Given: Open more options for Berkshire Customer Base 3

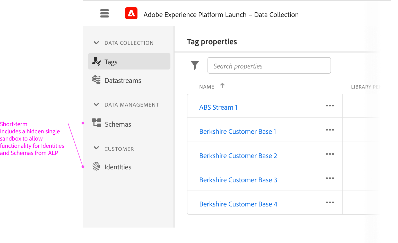Looking at the screenshot, I should click(330, 178).
